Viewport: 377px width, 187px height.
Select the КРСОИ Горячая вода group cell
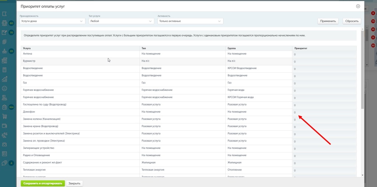(x=259, y=97)
